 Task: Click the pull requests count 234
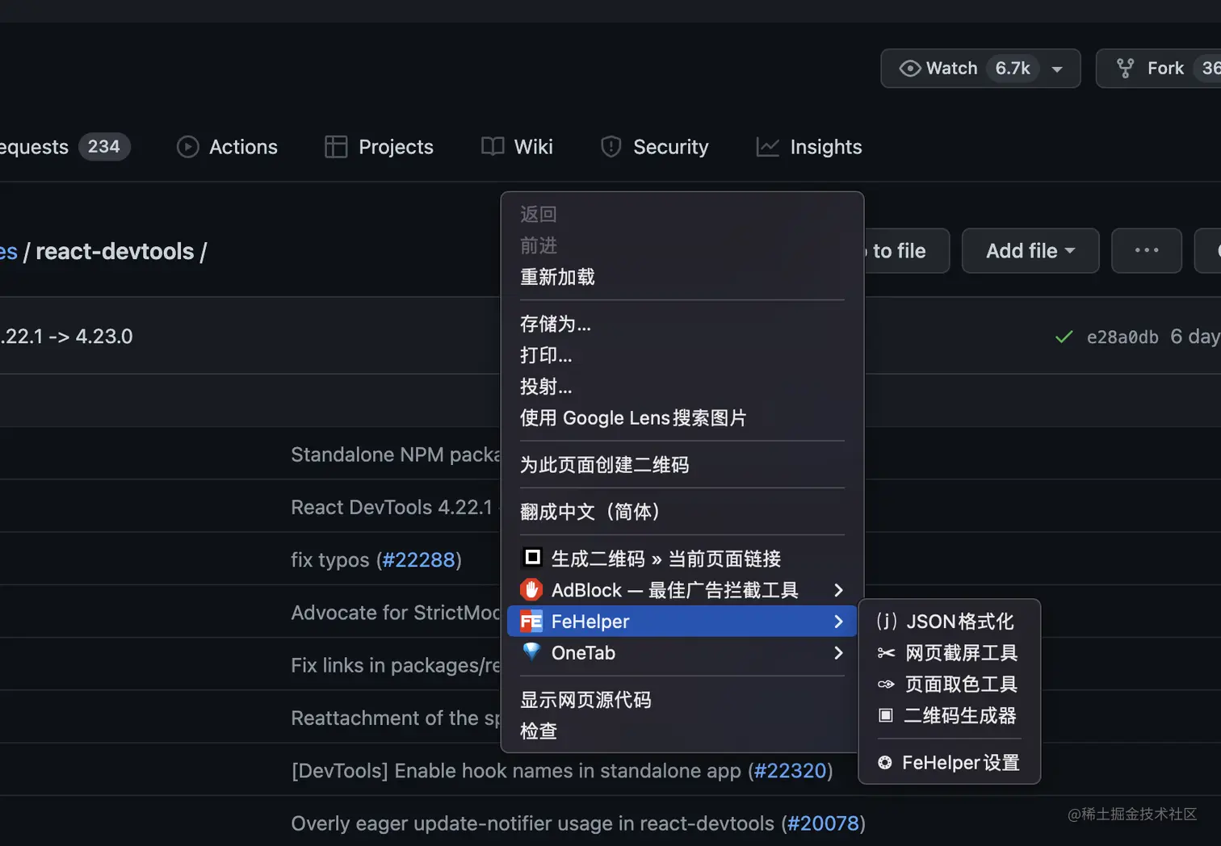pyautogui.click(x=104, y=147)
